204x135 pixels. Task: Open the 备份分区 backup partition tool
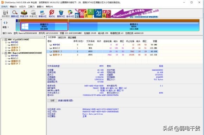70,14
